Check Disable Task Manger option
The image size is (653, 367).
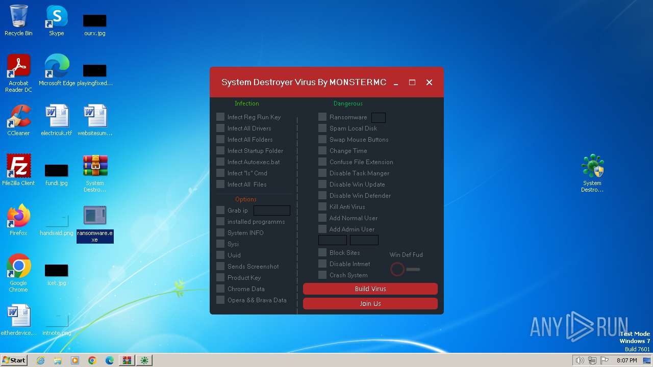point(322,173)
